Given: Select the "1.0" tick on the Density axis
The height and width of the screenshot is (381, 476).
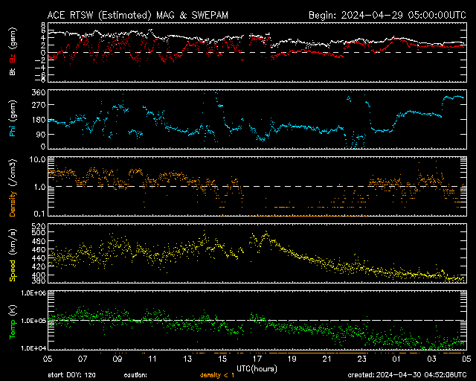Looking at the screenshot, I should pos(39,188).
